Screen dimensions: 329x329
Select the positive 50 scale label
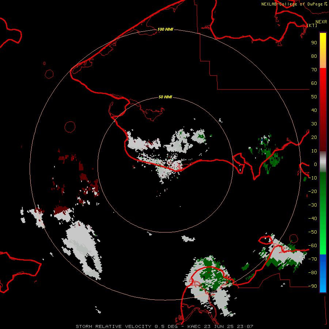[314, 97]
